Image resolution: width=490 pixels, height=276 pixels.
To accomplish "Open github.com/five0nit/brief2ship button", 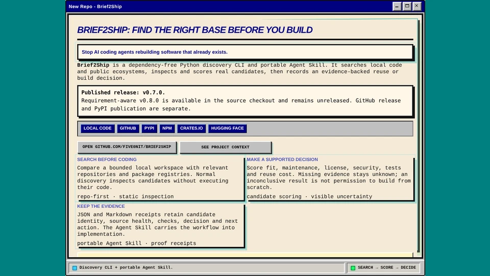I will pos(127,147).
